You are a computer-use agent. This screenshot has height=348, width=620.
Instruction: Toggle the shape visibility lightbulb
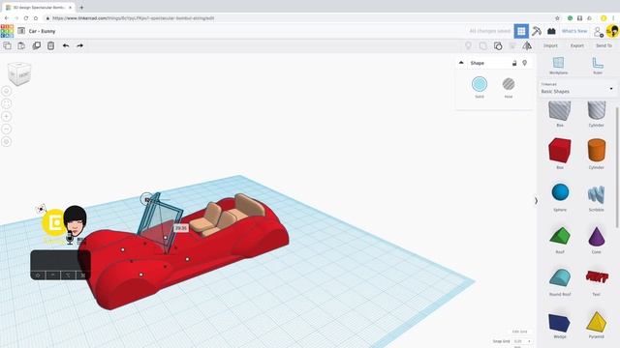pos(525,63)
